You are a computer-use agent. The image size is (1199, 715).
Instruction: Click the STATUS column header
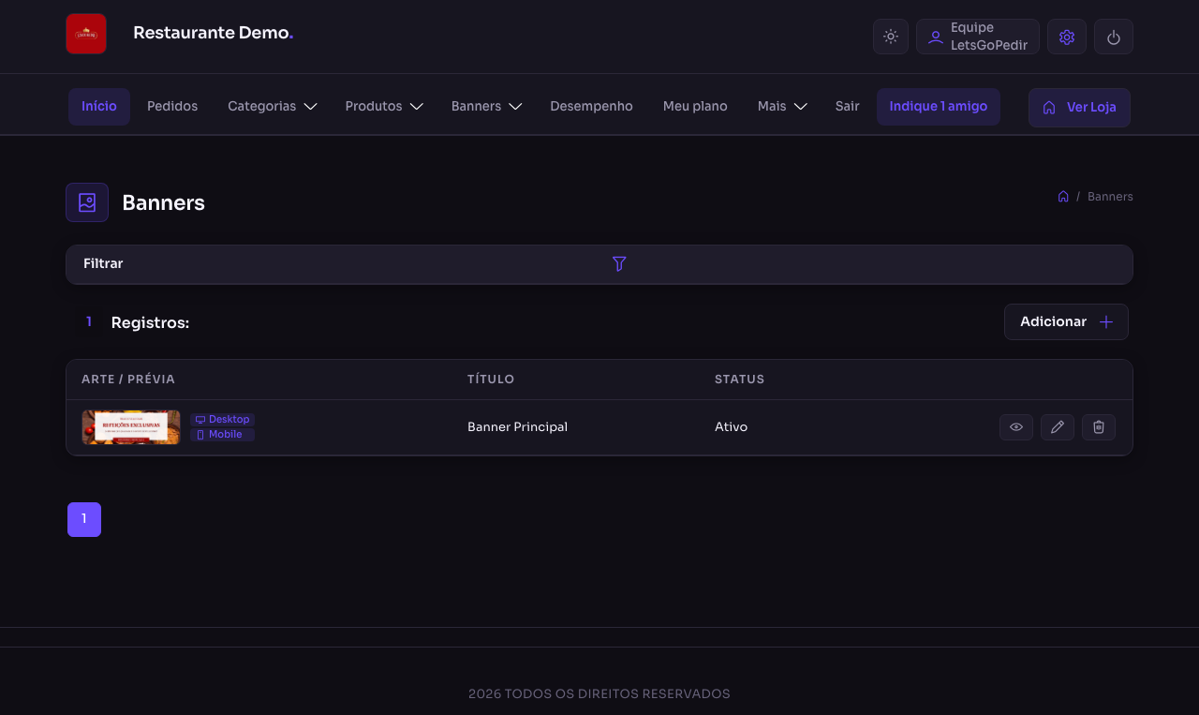pos(740,380)
